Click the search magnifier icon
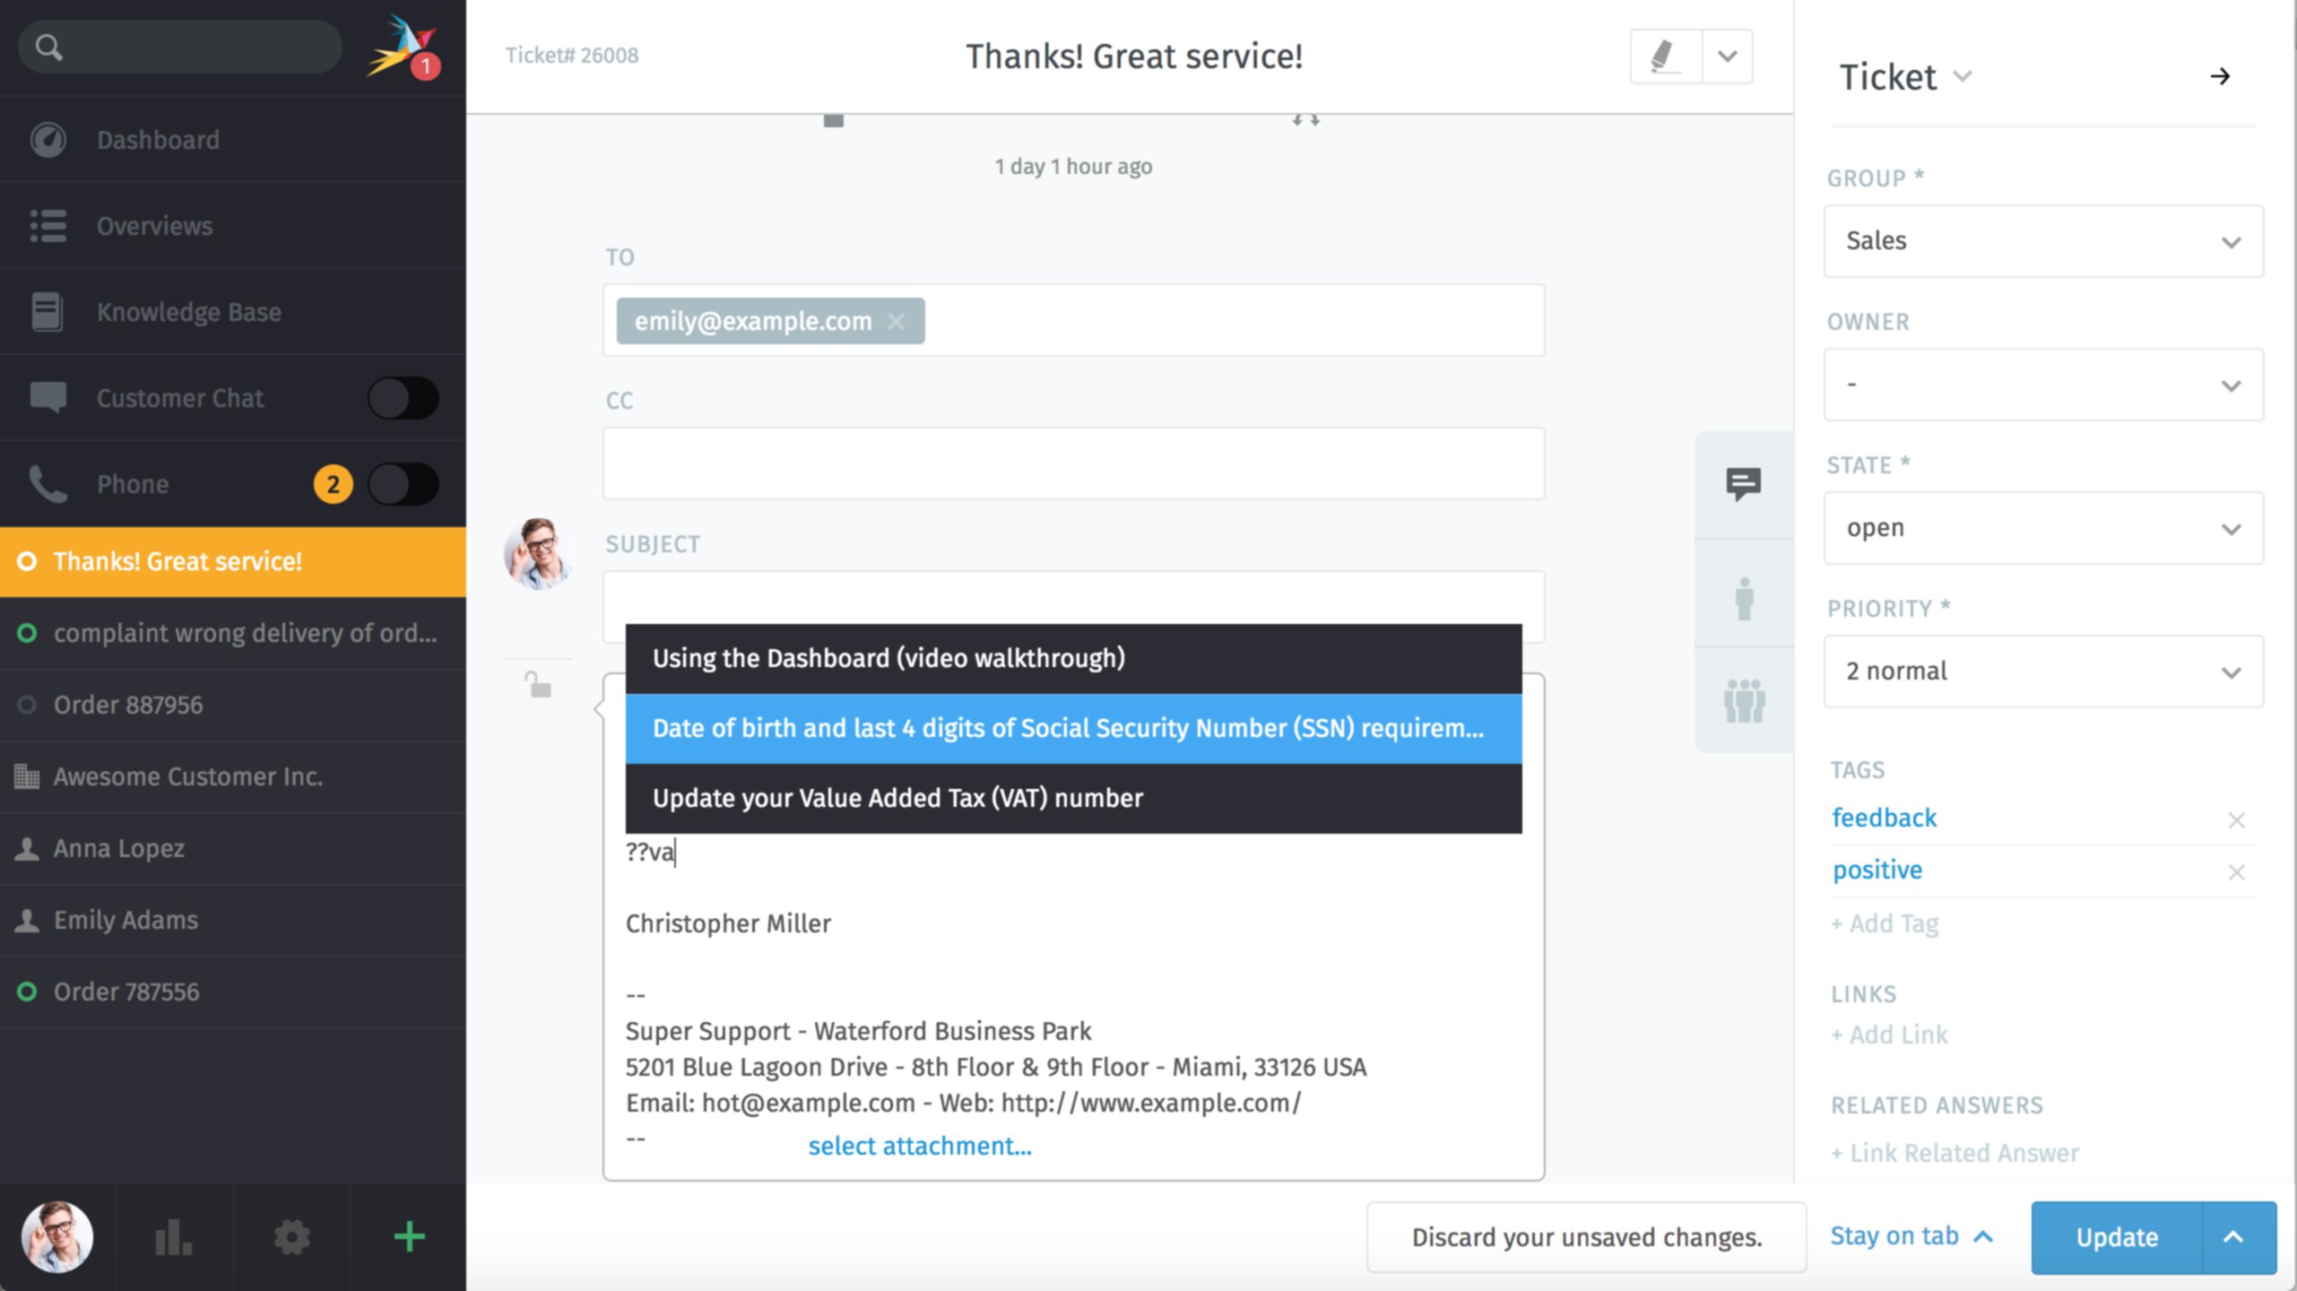The image size is (2297, 1291). (x=48, y=48)
